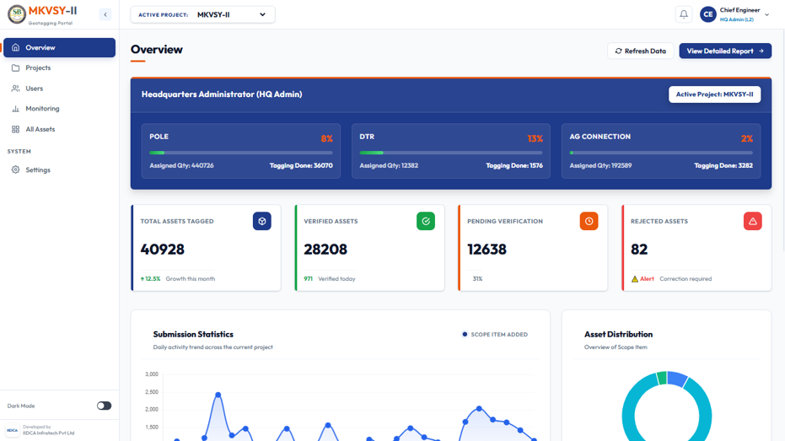Screen dimensions: 785x441
Task: Click the DTR 13% value
Action: [x=535, y=138]
